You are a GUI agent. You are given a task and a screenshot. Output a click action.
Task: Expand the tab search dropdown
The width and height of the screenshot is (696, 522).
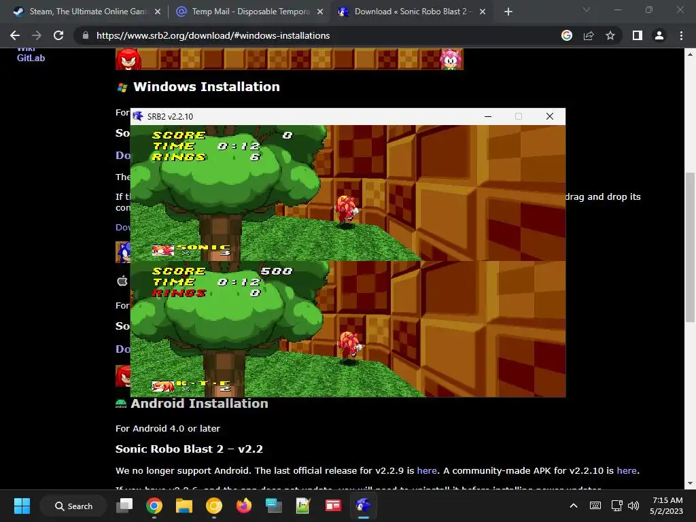click(x=587, y=10)
